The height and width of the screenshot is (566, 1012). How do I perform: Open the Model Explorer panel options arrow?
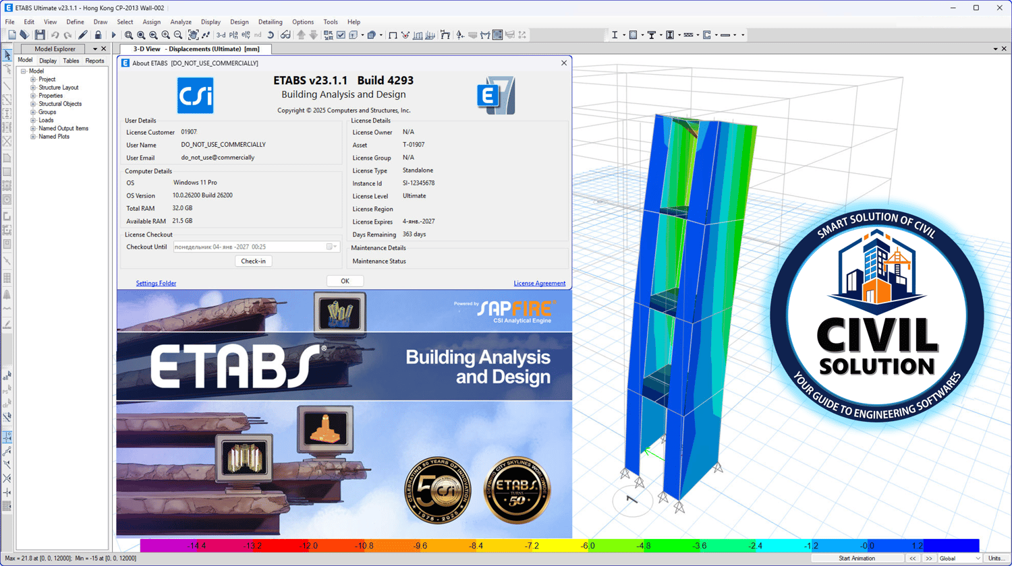pos(95,49)
